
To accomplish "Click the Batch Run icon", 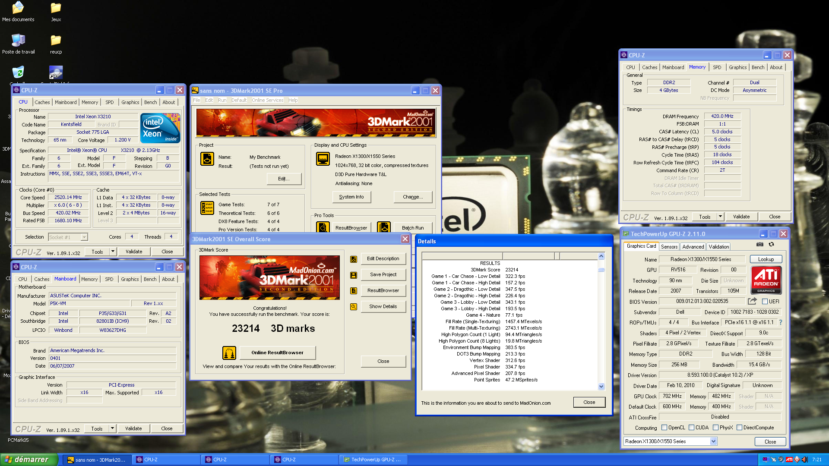I will [x=384, y=227].
